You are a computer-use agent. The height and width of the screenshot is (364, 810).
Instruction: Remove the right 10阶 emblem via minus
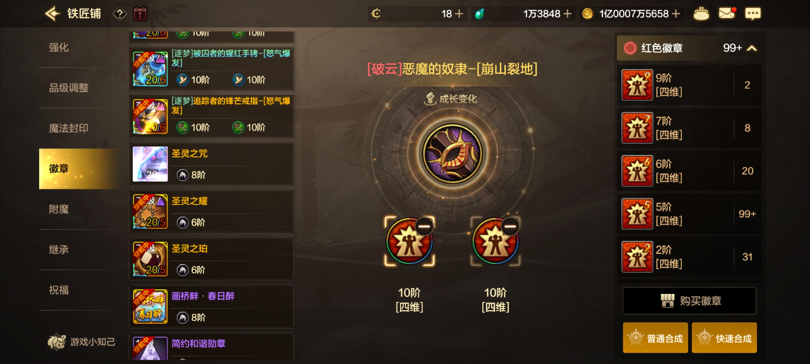tap(510, 226)
